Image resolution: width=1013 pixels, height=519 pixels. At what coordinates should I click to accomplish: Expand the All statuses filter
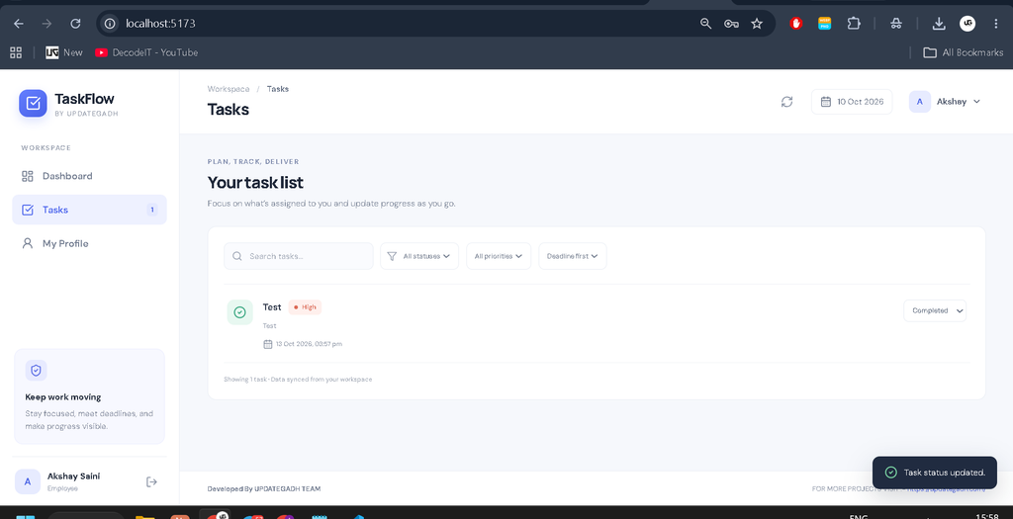pyautogui.click(x=419, y=256)
